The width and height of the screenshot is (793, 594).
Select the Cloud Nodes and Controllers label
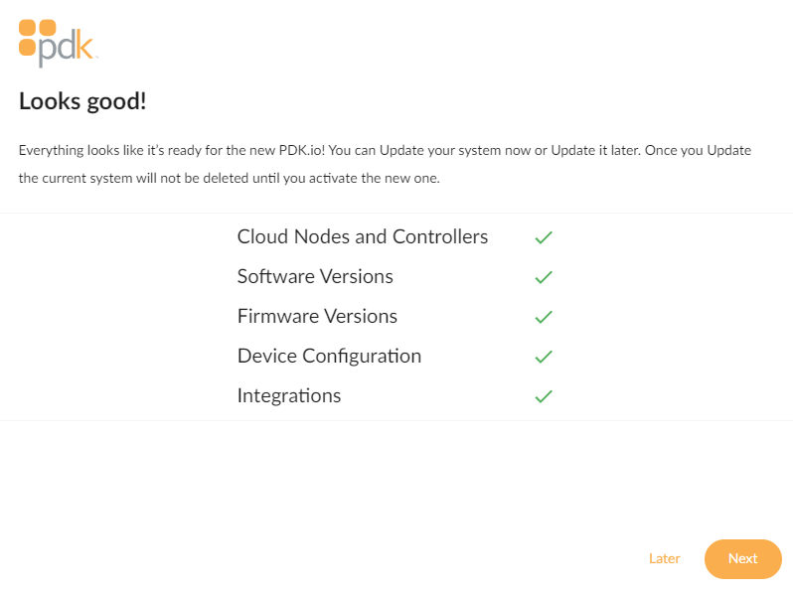coord(363,236)
